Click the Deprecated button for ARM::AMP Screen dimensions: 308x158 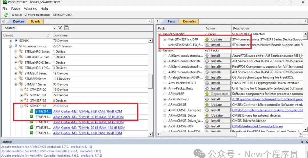coord(217,94)
